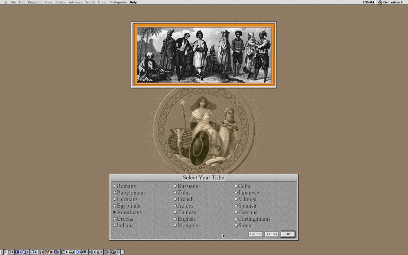Click the 8:30 AM menu bar clock

(368, 2)
